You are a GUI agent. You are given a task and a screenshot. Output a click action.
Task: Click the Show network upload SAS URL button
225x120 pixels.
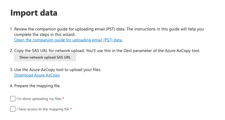pos(45,58)
